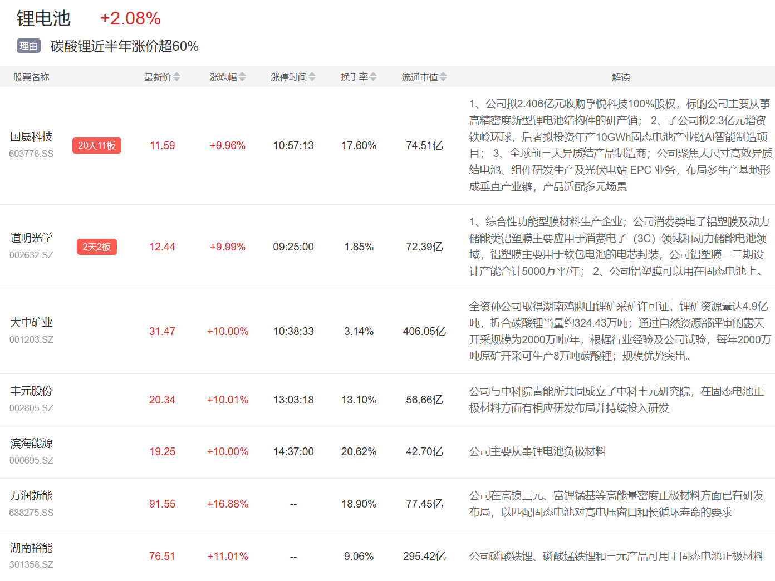Screen dimensions: 775x581
Task: Select the 股票名称 column header
Action: (x=31, y=77)
